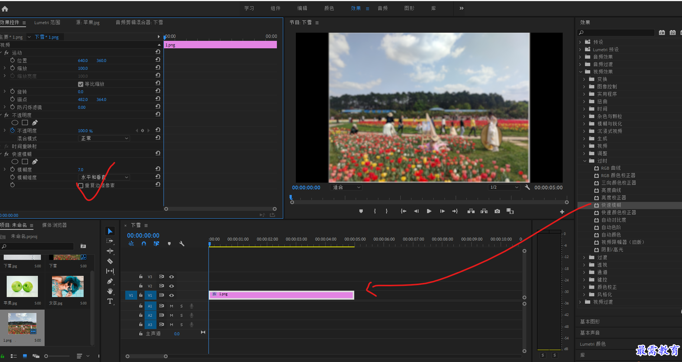Open the program monitor button editor plus
The height and width of the screenshot is (362, 682).
[x=562, y=212]
